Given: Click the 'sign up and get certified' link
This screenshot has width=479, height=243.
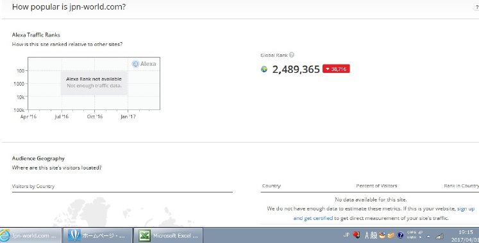Looking at the screenshot, I should point(384,214).
